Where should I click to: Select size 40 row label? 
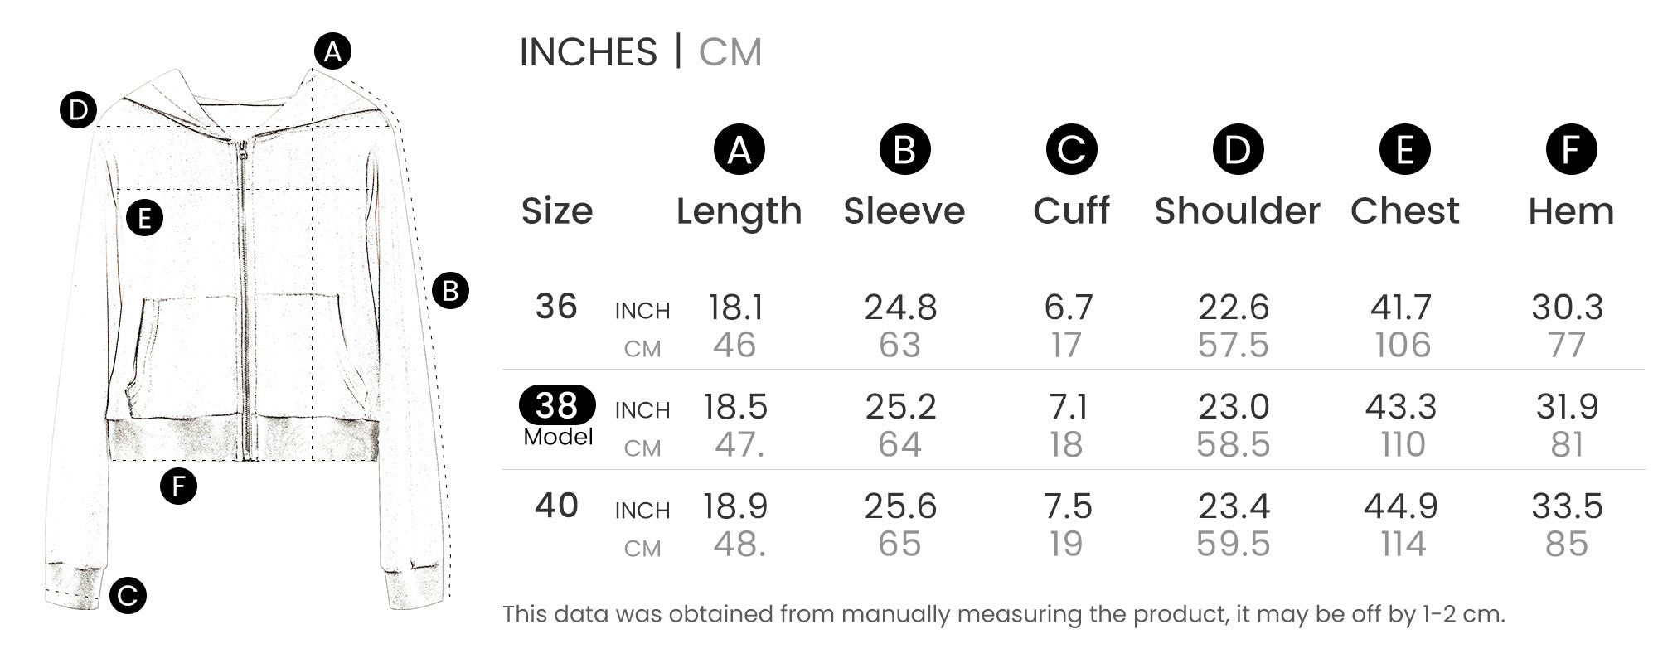(x=556, y=506)
